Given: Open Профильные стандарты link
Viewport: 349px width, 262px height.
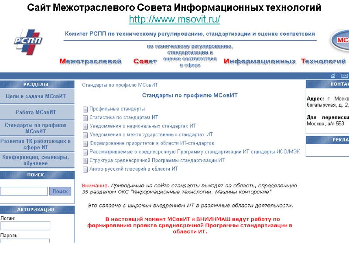Looking at the screenshot, I should tap(117, 109).
